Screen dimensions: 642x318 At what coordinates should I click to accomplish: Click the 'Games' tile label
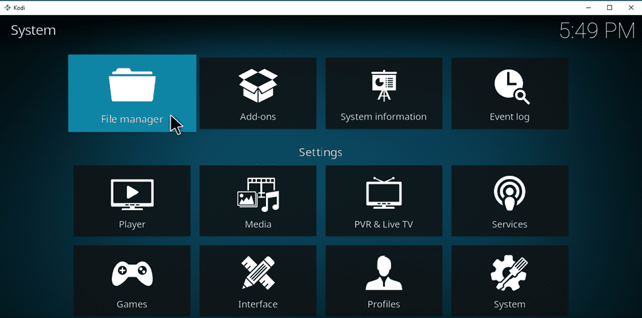point(132,304)
